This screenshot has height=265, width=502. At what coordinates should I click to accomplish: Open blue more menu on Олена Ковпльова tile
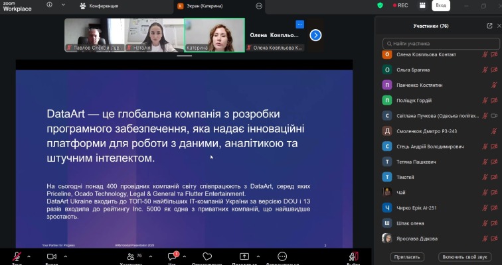tap(299, 25)
